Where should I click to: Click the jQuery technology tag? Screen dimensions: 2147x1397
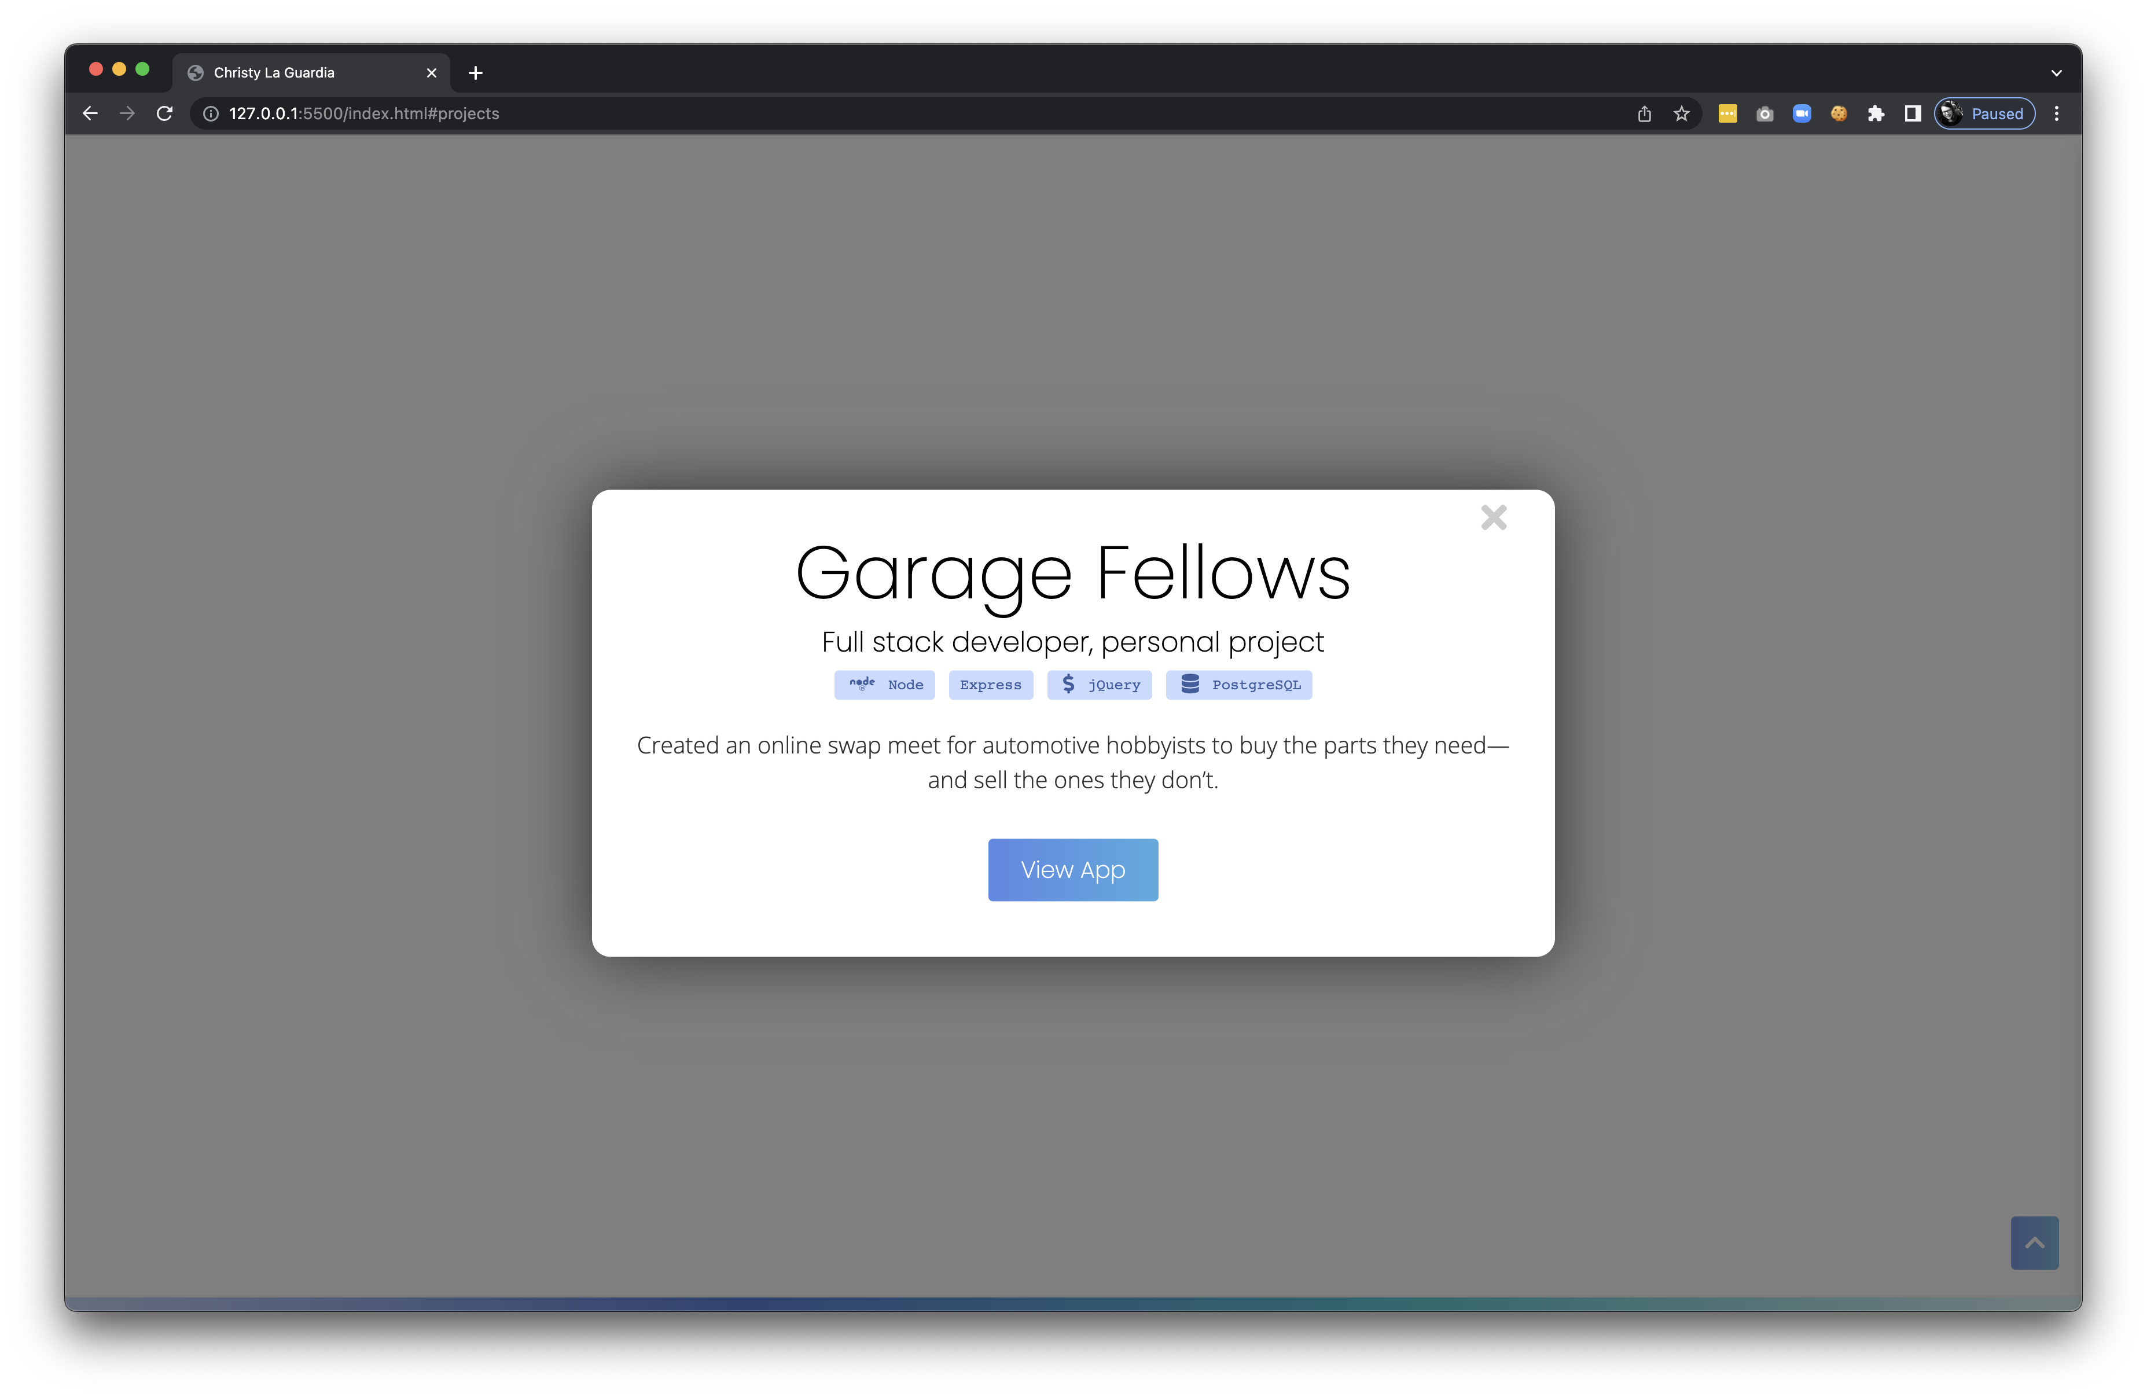[1099, 685]
